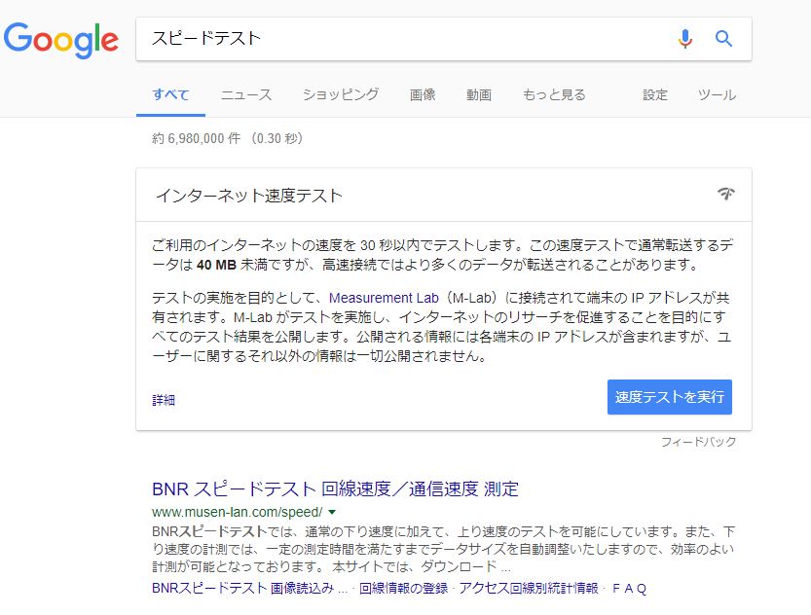
Task: Open the ツール options
Action: [x=717, y=95]
